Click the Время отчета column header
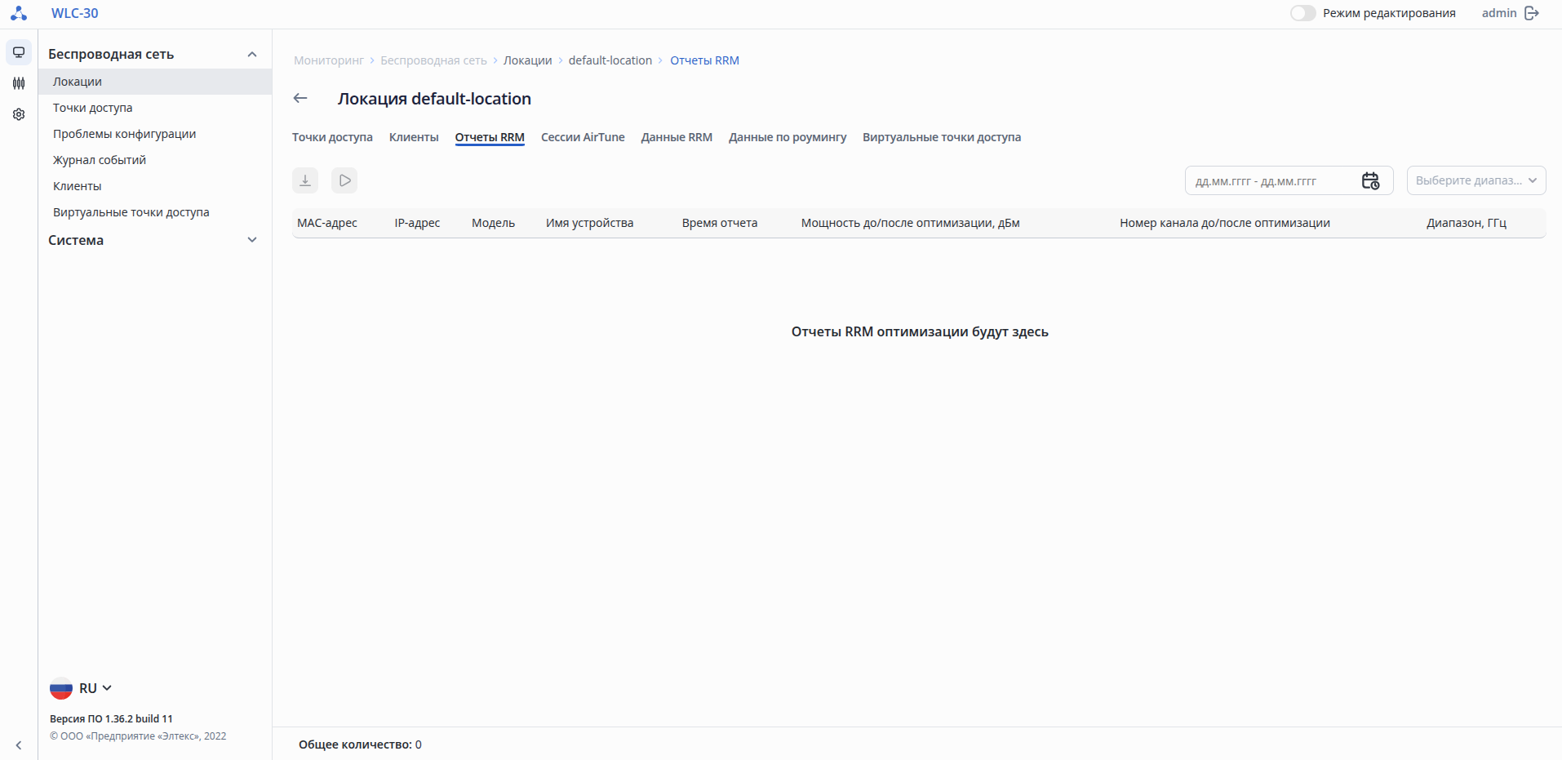 pyautogui.click(x=720, y=223)
